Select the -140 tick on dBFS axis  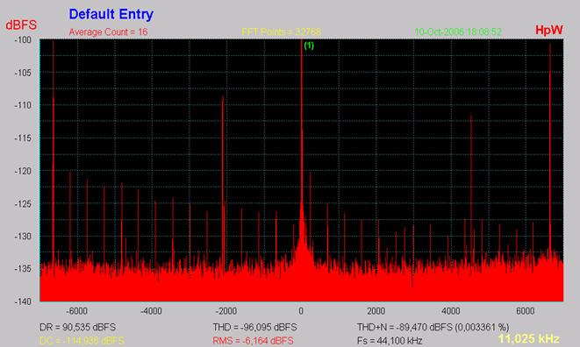coord(23,302)
